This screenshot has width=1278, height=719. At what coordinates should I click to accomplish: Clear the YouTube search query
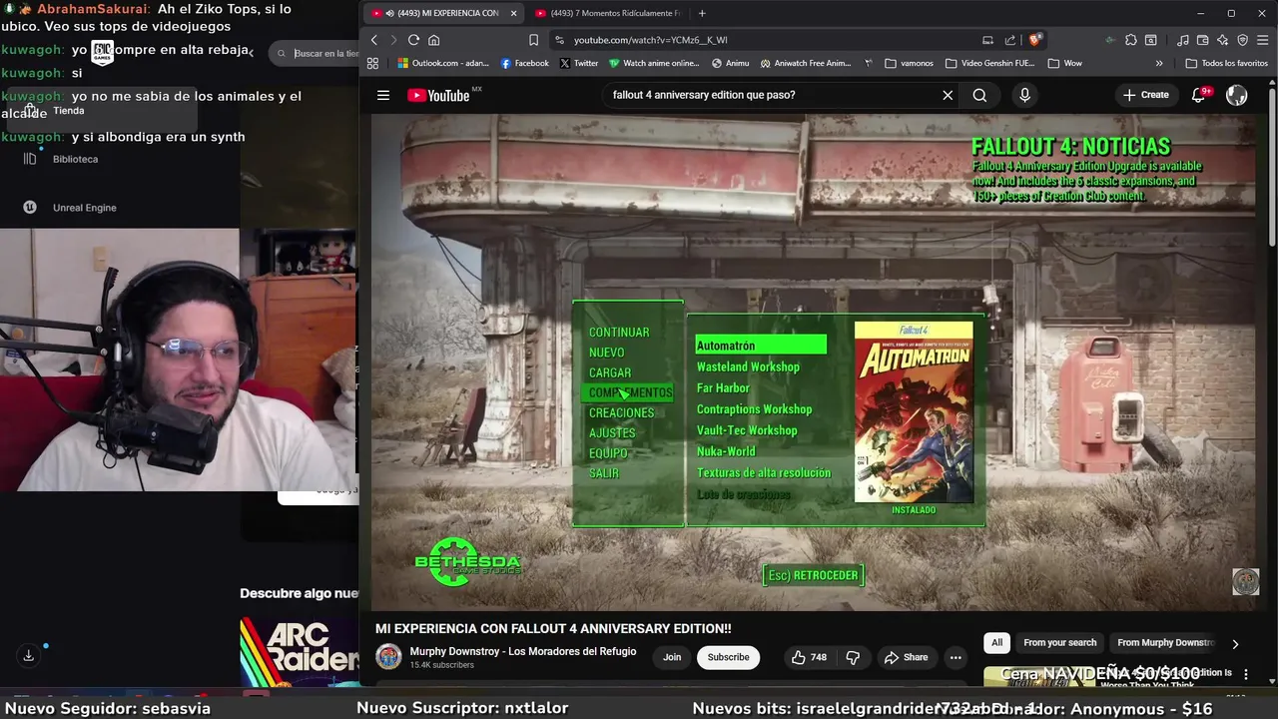948,95
